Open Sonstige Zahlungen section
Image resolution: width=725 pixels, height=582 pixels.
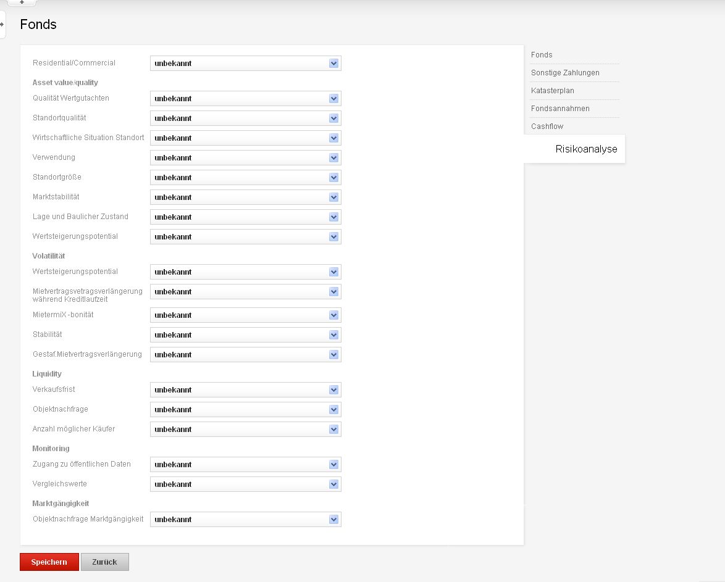pyautogui.click(x=565, y=73)
